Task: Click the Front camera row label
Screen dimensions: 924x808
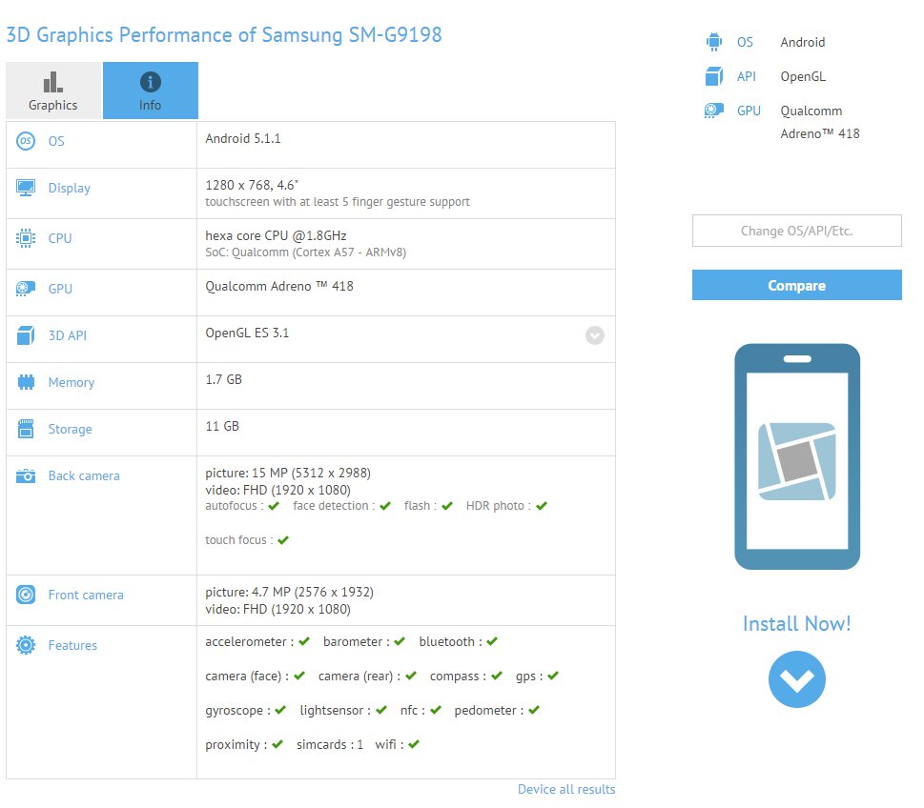Action: point(86,595)
